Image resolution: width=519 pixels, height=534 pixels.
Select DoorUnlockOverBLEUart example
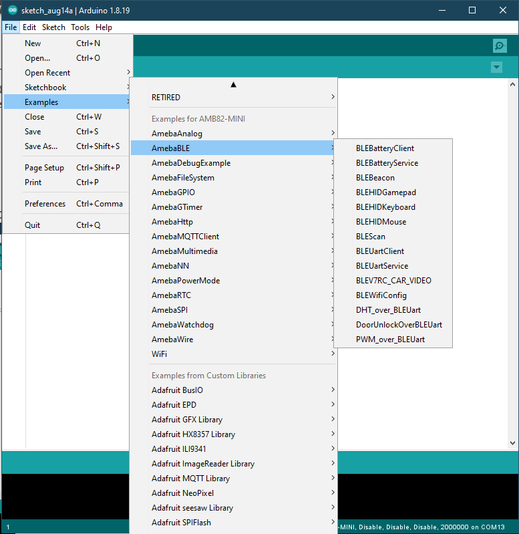[x=399, y=325]
